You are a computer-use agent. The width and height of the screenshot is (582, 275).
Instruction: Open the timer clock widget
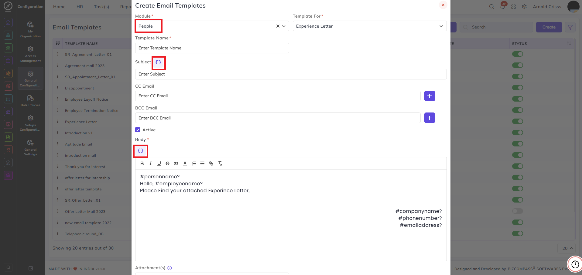[x=575, y=264]
